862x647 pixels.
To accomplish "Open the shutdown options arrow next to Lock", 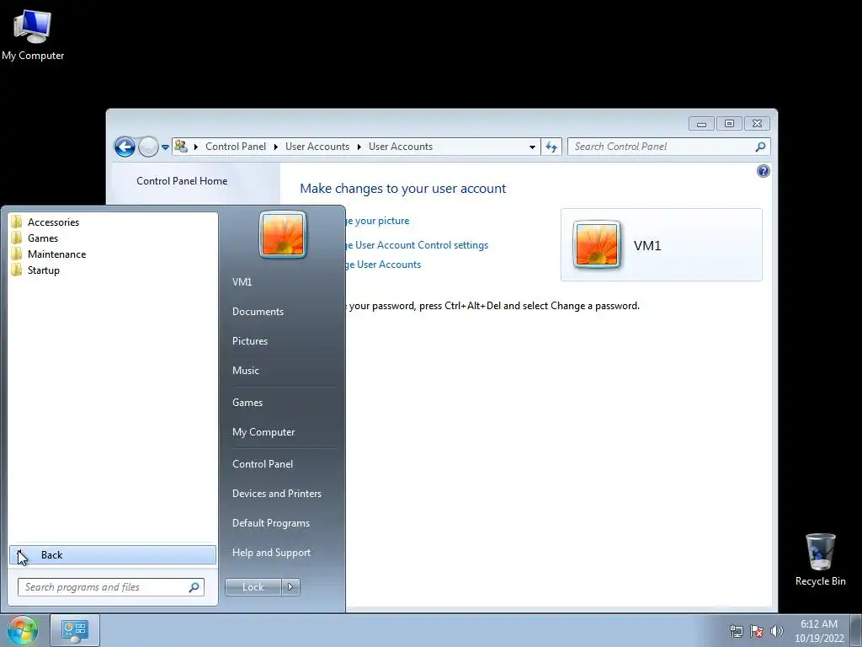I will coord(290,587).
